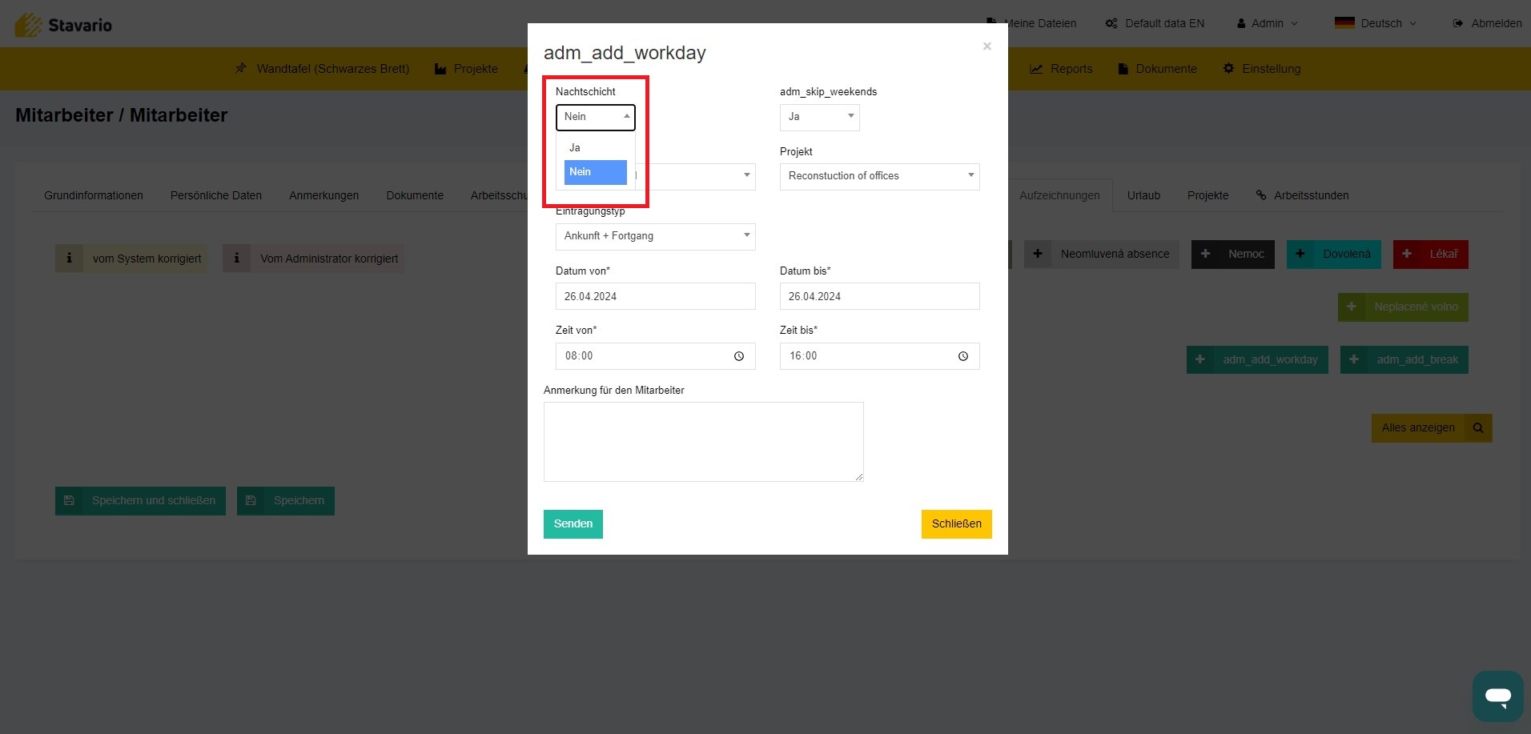Expand the dropdown partly hidden behind Nachtschicht list
The image size is (1531, 734).
(697, 176)
